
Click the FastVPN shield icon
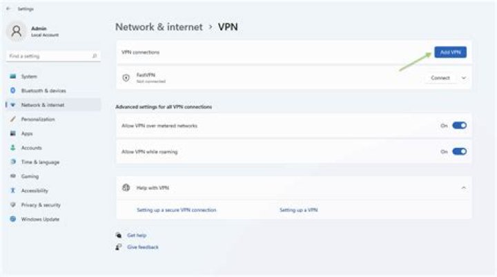coord(126,78)
